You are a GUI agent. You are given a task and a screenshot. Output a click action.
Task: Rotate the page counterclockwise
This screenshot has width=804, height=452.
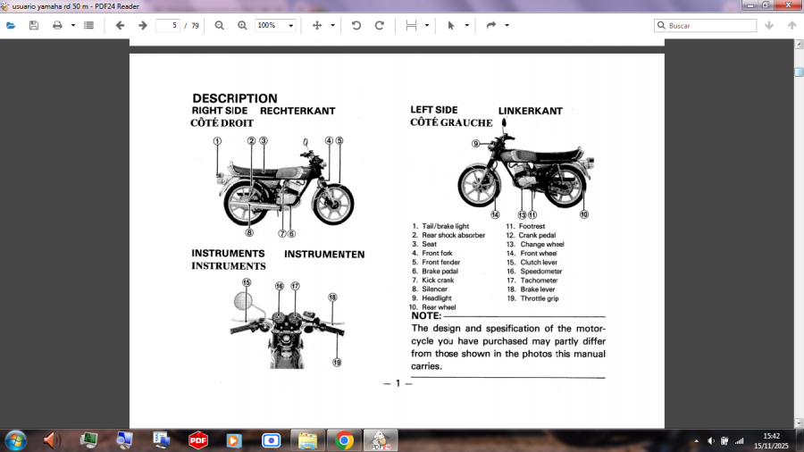(356, 26)
